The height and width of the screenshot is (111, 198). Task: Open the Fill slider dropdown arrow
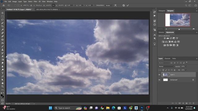point(186,70)
